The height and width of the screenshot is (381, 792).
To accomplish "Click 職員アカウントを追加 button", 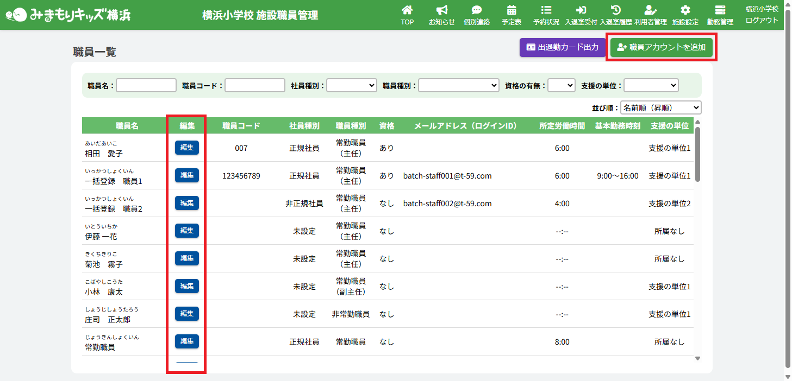I will [661, 47].
